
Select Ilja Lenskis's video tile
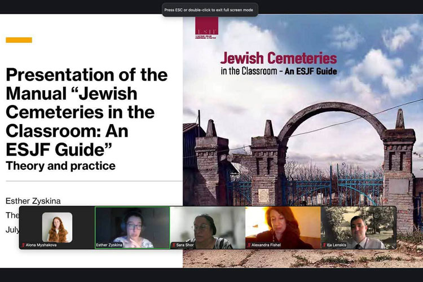coord(358,227)
